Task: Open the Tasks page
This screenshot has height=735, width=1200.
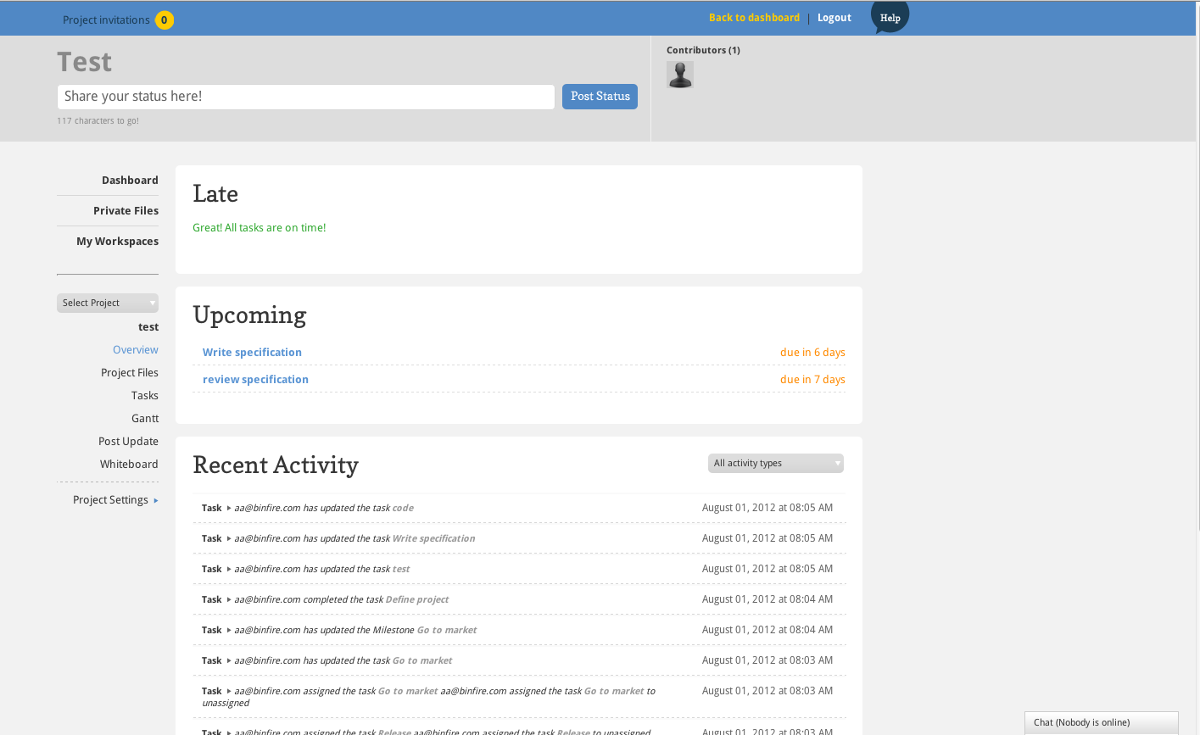Action: click(145, 395)
